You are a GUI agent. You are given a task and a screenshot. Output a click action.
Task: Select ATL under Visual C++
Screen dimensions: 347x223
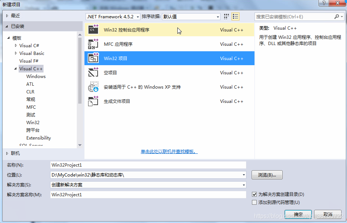30,84
